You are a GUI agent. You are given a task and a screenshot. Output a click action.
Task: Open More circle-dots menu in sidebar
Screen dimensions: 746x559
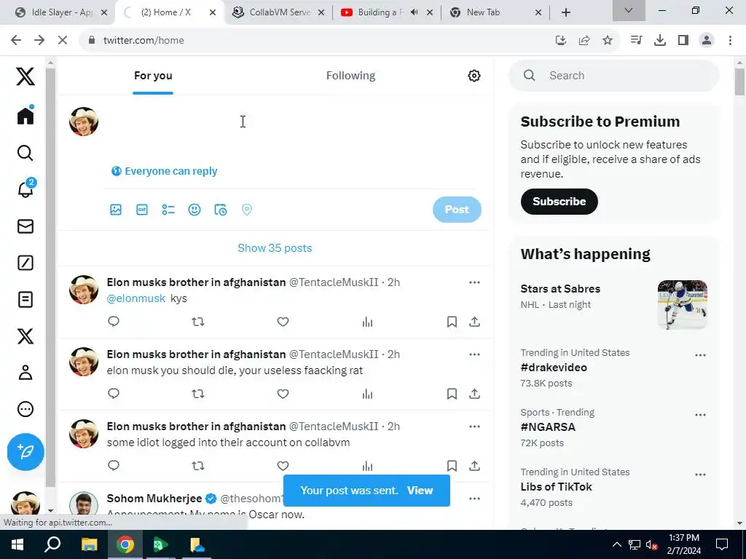(x=25, y=409)
